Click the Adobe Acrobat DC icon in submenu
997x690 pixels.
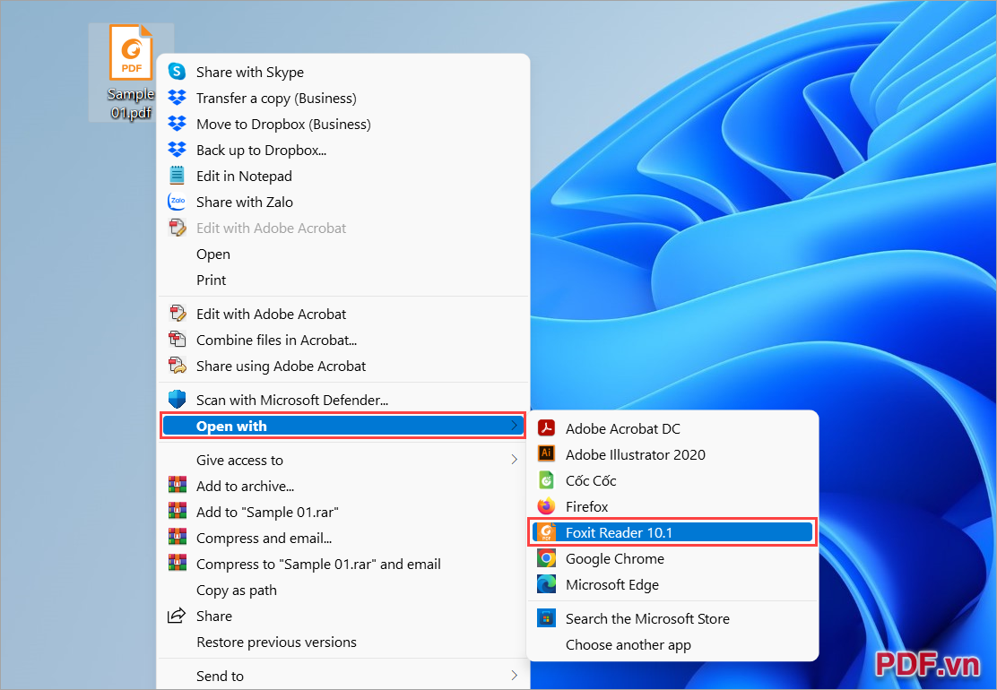tap(546, 428)
